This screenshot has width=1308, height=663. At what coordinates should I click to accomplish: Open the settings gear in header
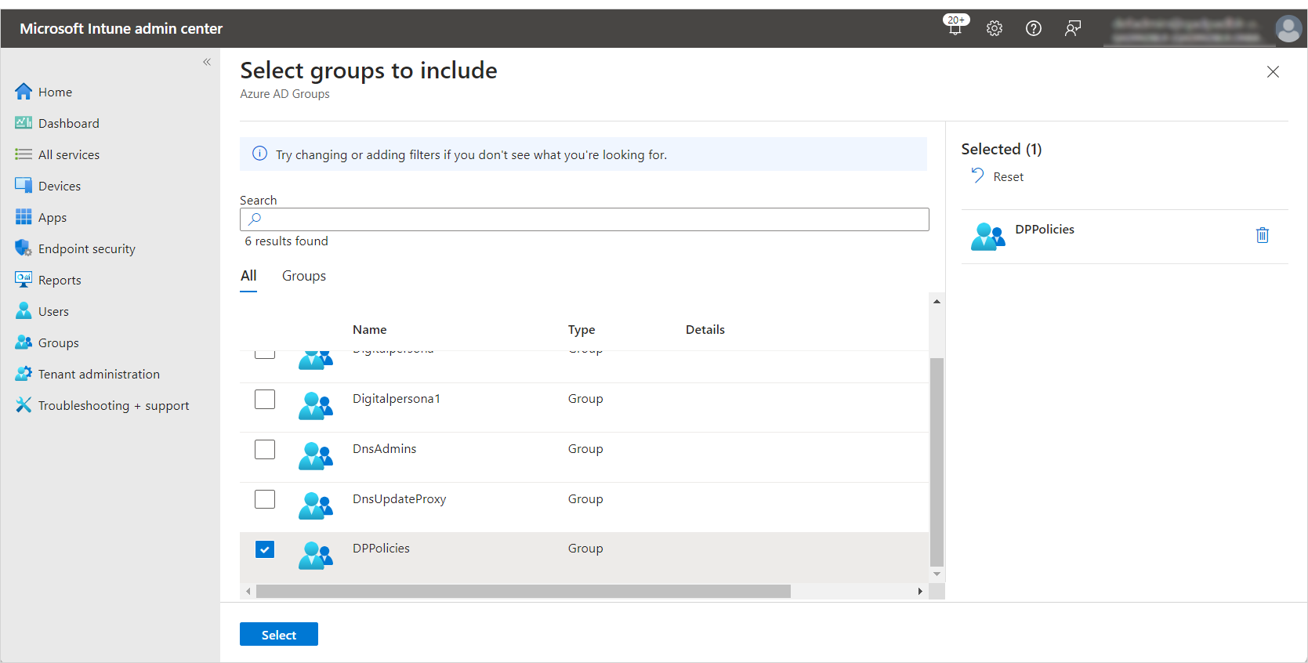(x=995, y=28)
